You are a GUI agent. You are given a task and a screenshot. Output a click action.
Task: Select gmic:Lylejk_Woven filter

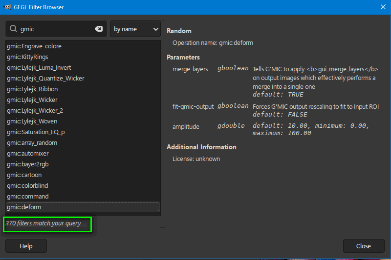point(83,121)
